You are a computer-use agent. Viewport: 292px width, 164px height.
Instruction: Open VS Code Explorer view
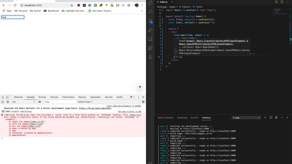pos(150,3)
